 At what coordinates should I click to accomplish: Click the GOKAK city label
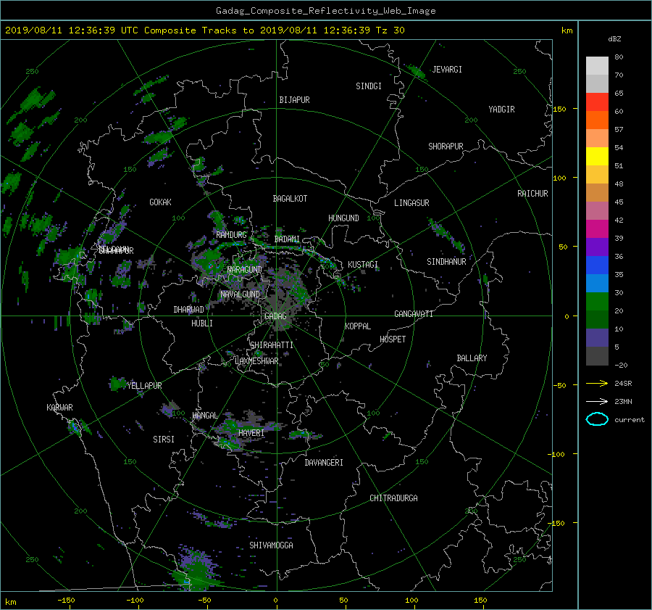pos(160,202)
